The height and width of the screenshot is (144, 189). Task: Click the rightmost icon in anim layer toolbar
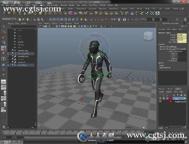pyautogui.click(x=185, y=95)
